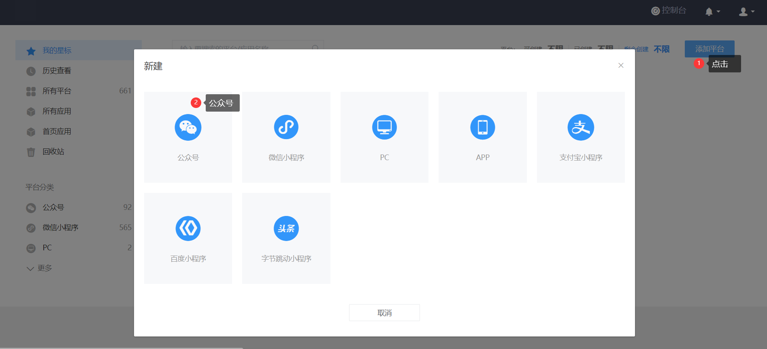This screenshot has height=349, width=767.
Task: Click the 平台分类 section heading
Action: pos(40,187)
